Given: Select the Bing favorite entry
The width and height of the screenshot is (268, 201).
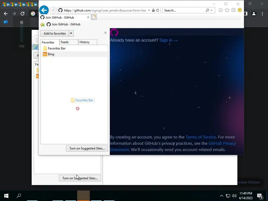Looking at the screenshot, I should pos(74,54).
